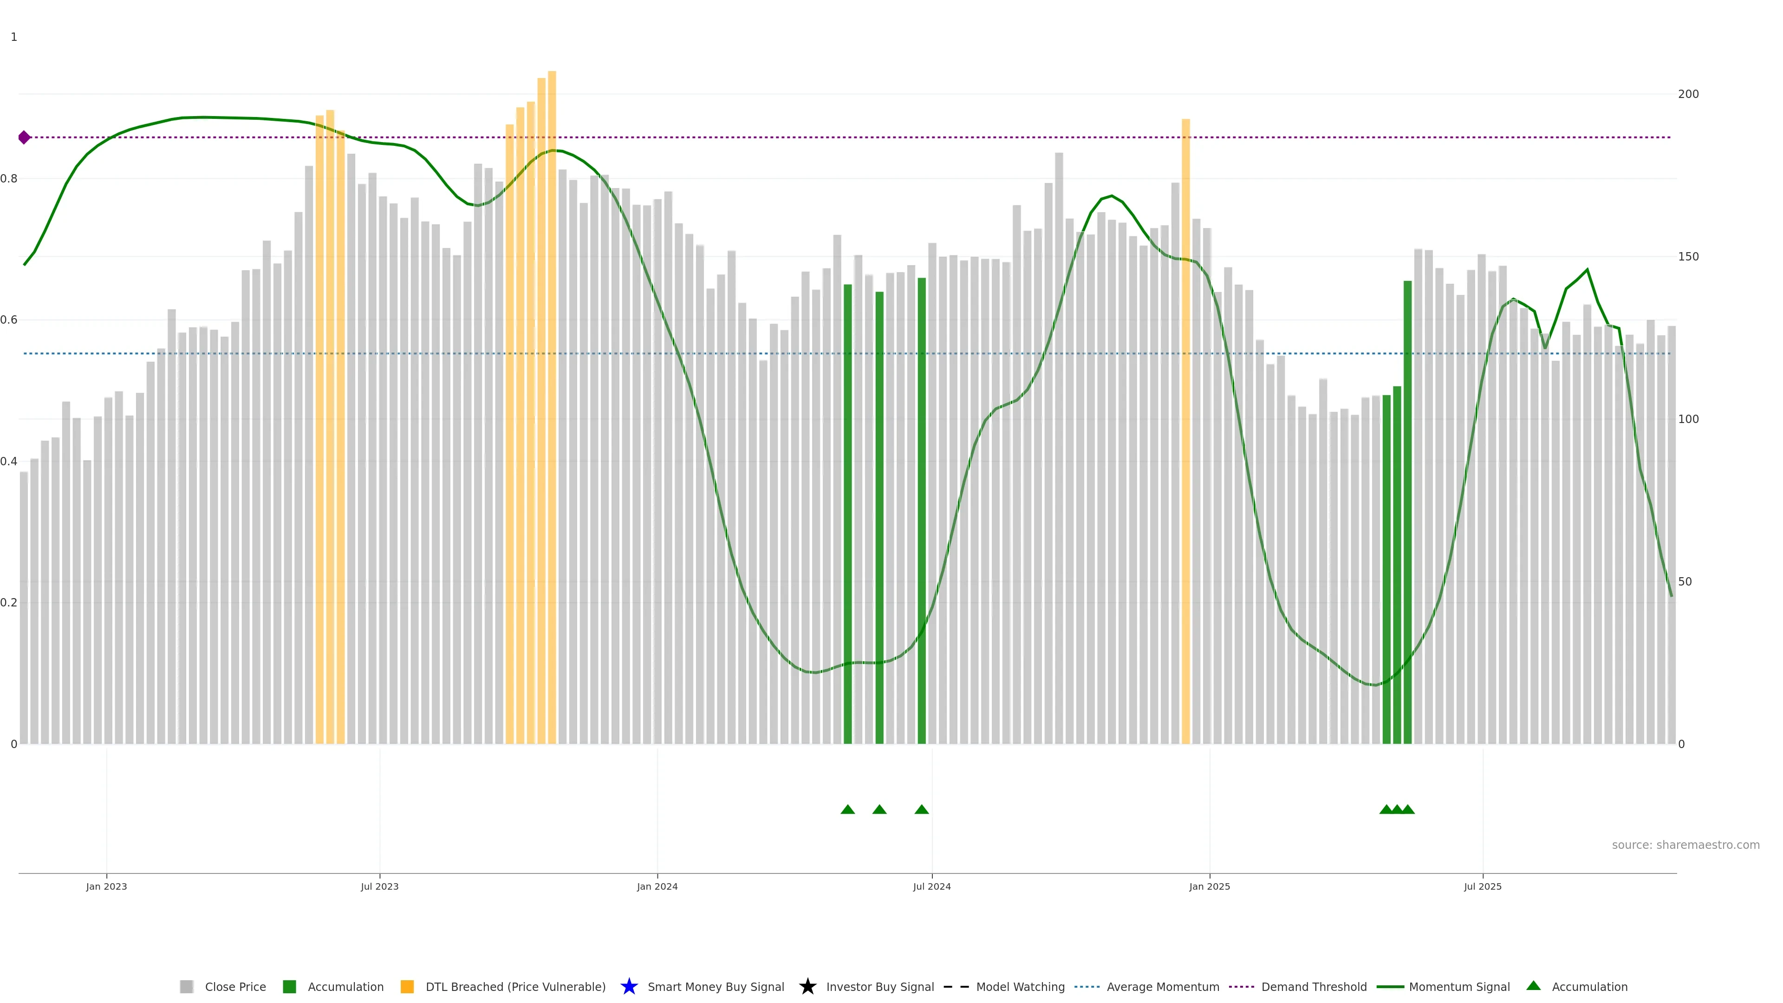Click the purple diamond Demand Threshold marker
Screen dimensions: 1783x1003
24,137
